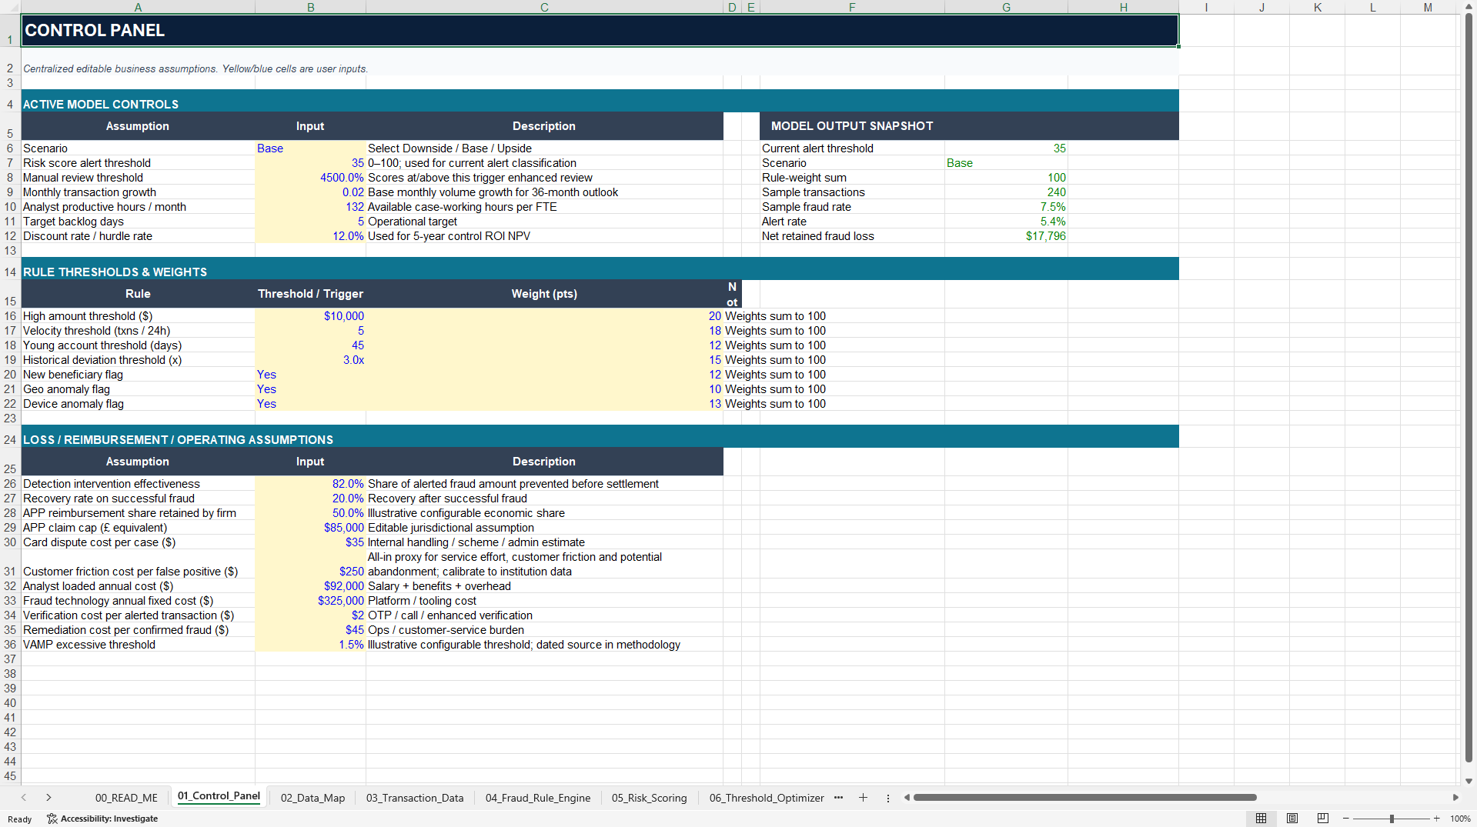Click Young account threshold value 45
This screenshot has width=1477, height=827.
[x=310, y=345]
